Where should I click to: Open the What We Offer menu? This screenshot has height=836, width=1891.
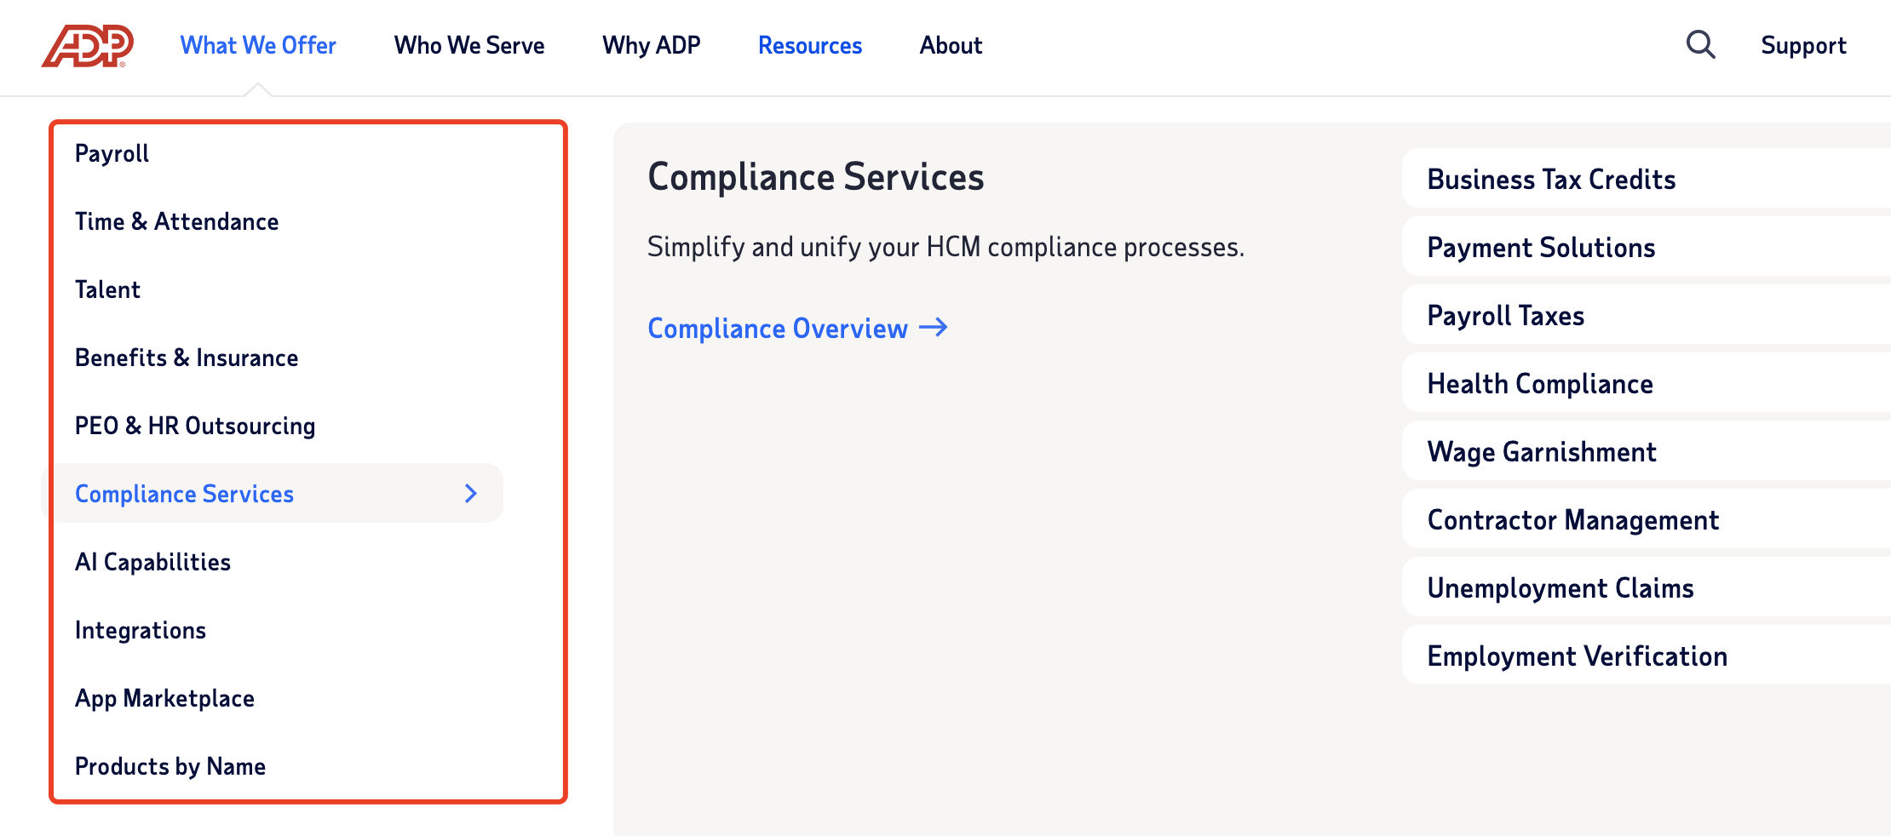[x=258, y=45]
